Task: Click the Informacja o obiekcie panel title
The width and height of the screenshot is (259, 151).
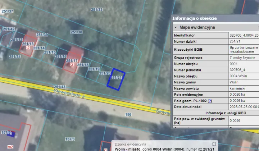Action: click(194, 18)
